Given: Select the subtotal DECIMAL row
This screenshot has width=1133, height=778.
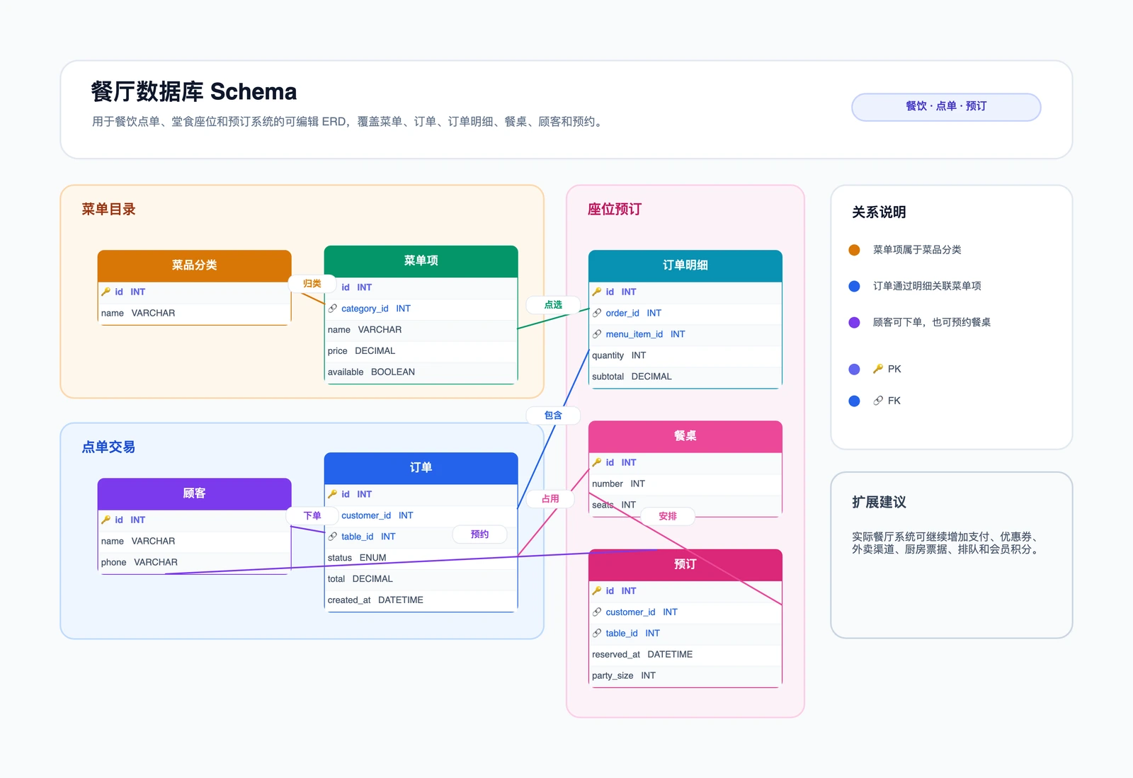Looking at the screenshot, I should pos(685,377).
